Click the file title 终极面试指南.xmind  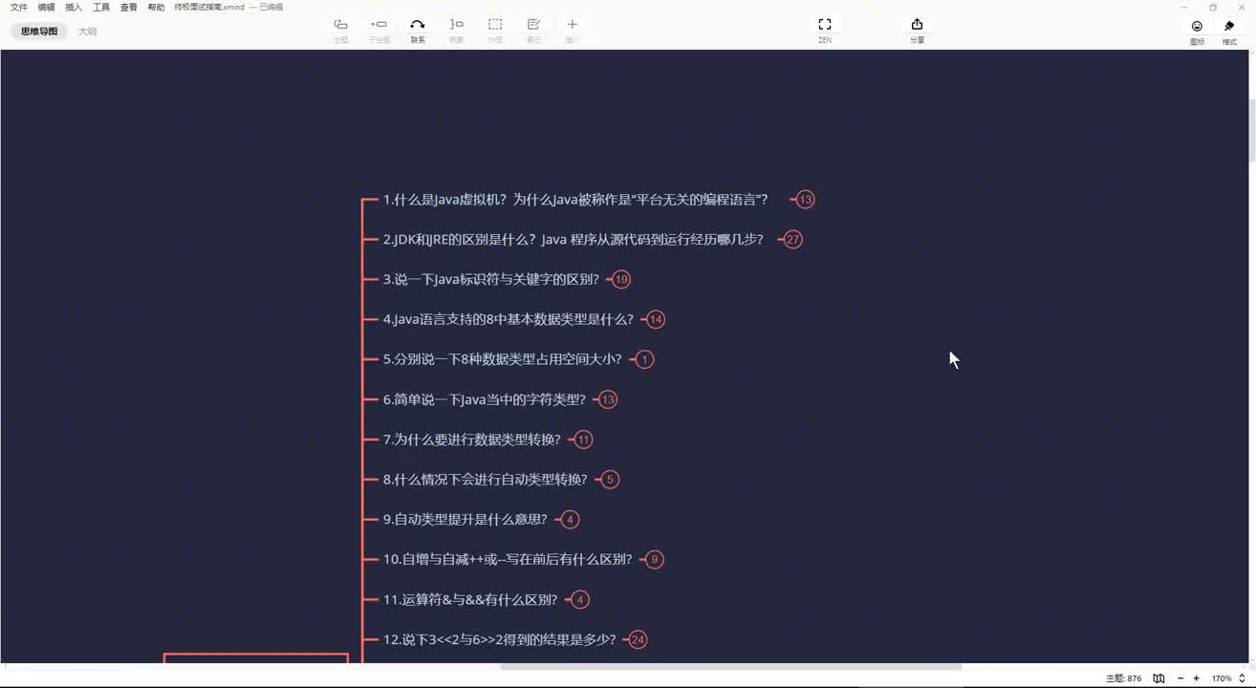click(209, 7)
